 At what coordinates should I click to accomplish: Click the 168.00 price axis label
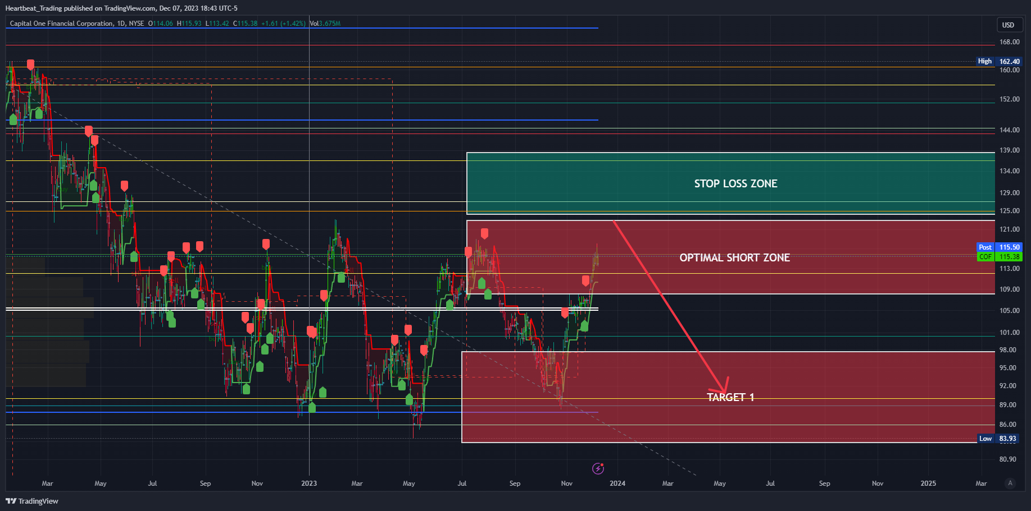1009,42
